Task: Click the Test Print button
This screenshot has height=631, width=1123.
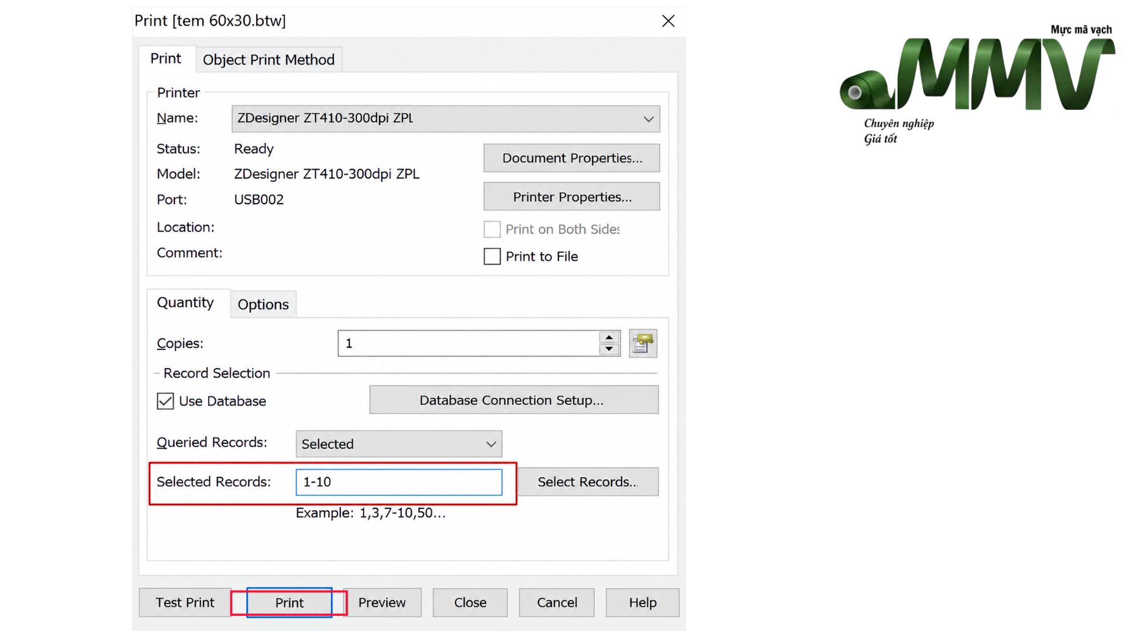Action: pos(185,602)
